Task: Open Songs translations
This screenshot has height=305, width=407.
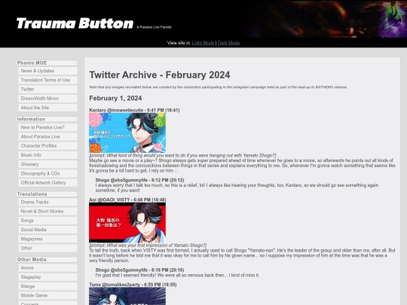Action: pyautogui.click(x=47, y=221)
